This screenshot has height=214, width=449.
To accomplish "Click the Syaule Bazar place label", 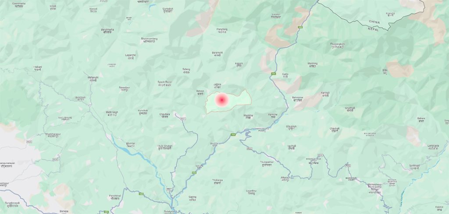I will (x=165, y=83).
